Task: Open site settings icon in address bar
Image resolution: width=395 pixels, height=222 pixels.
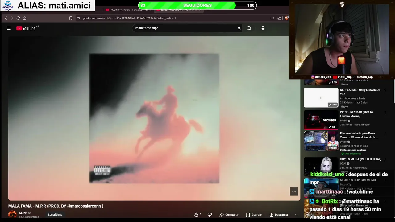Action: pos(79,18)
